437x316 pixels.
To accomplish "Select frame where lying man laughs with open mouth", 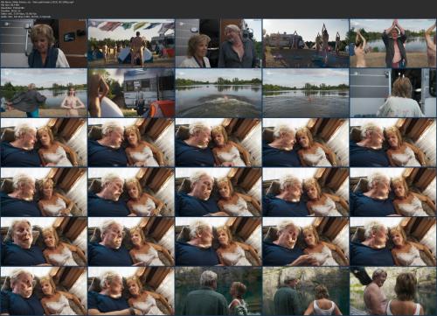I will [x=44, y=242].
